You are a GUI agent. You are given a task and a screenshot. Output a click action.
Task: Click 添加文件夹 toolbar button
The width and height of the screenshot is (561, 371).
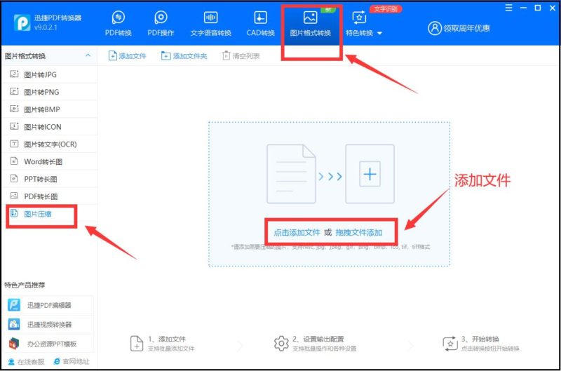tap(184, 56)
